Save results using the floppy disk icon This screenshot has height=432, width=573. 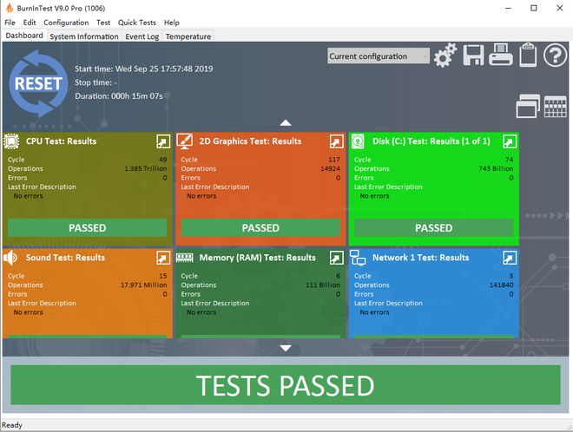click(473, 56)
